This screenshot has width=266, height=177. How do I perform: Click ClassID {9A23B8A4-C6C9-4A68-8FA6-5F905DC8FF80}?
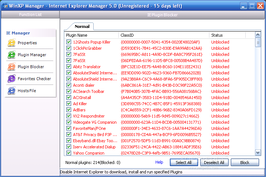pyautogui.click(x=161, y=79)
